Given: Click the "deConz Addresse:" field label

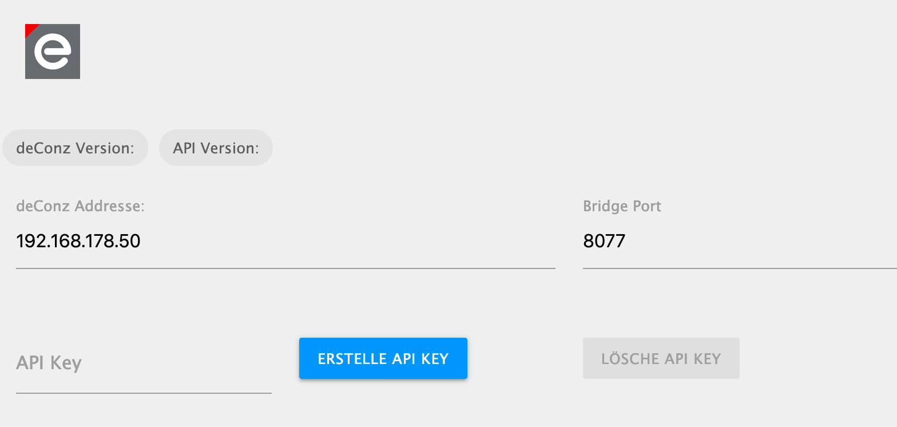Looking at the screenshot, I should coord(80,206).
